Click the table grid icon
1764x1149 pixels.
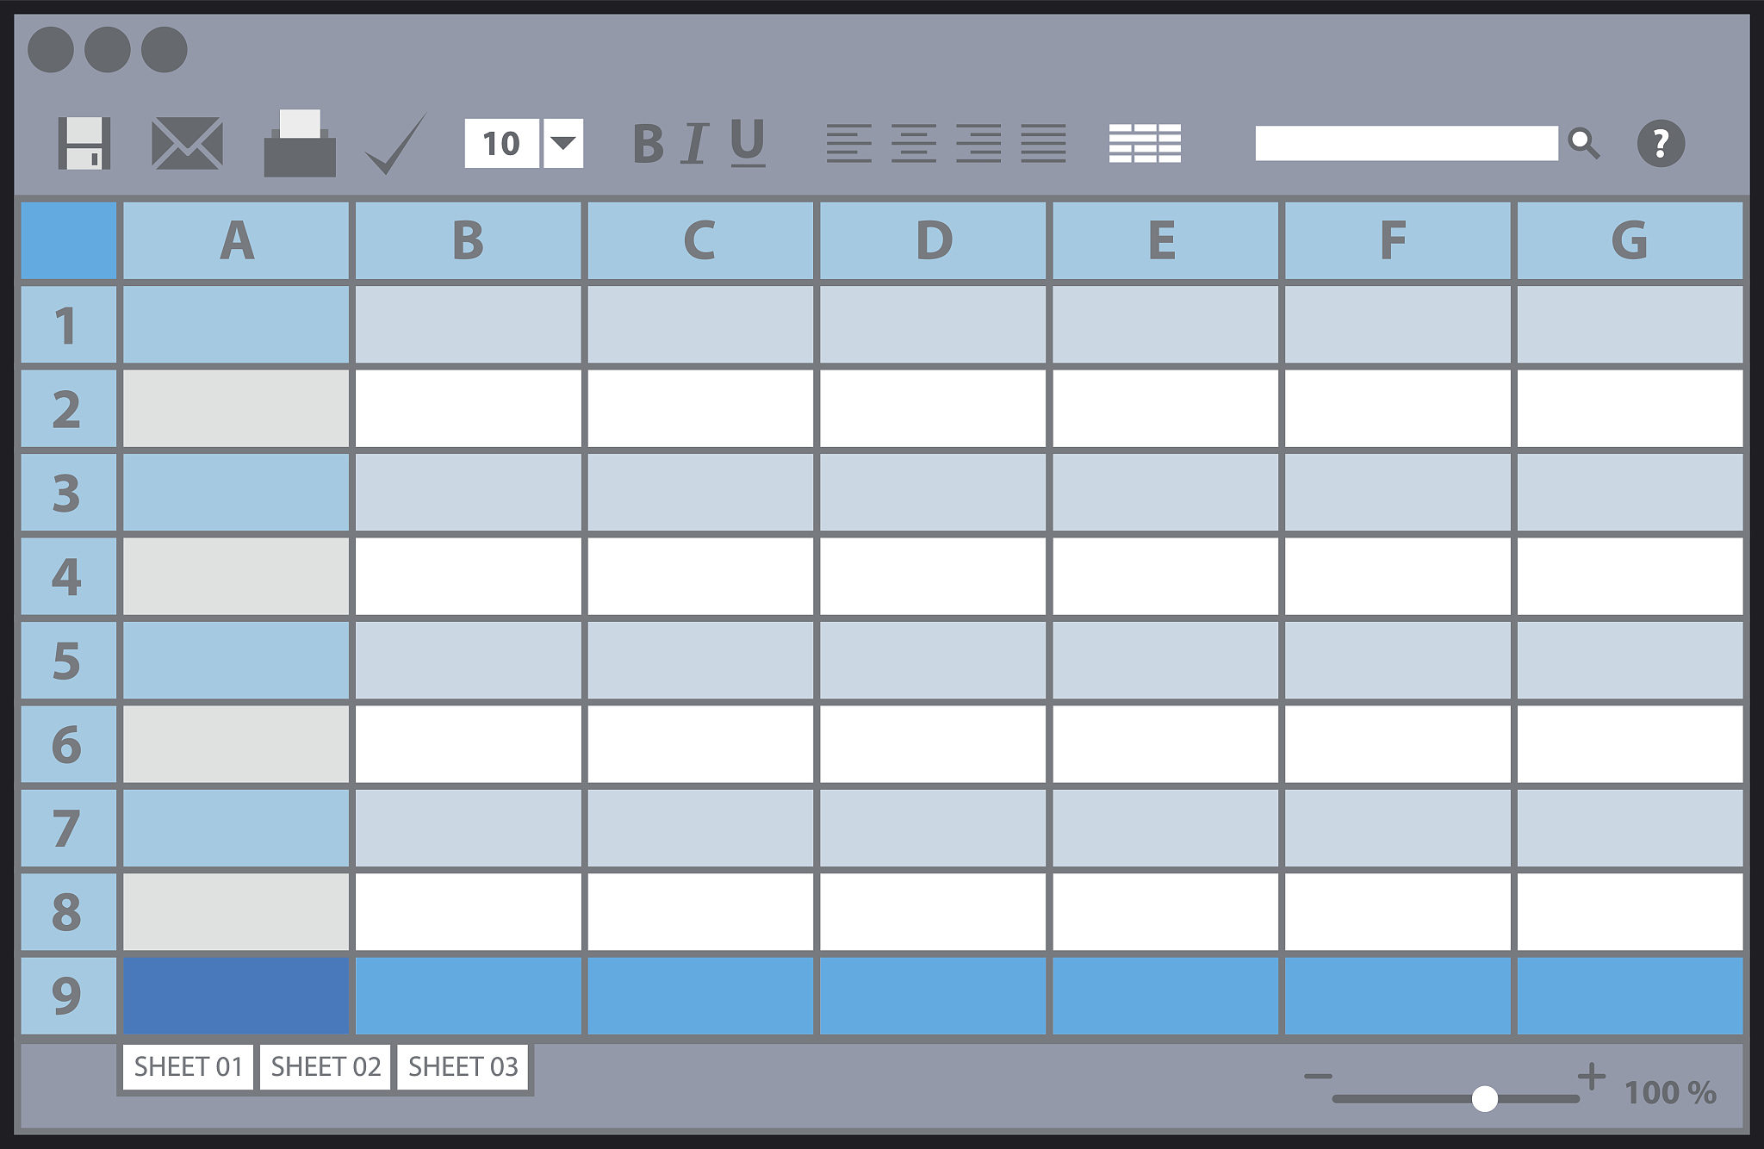coord(1144,143)
